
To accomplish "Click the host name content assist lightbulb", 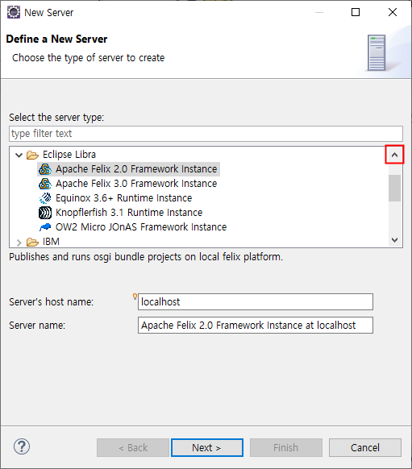I will (x=135, y=297).
